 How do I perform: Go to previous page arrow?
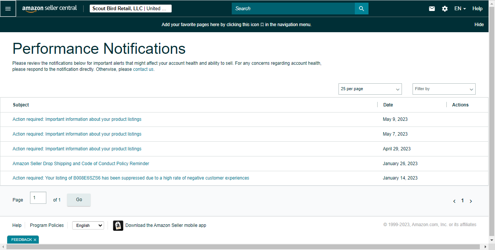[454, 201]
